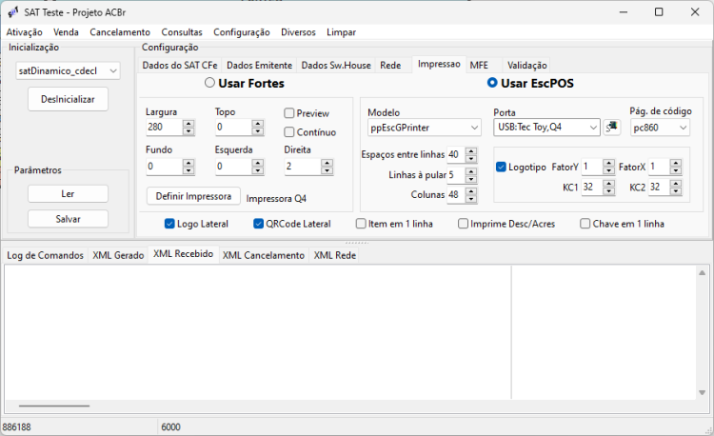
Task: Uncheck the Logo Lateral checkbox
Action: click(x=169, y=224)
